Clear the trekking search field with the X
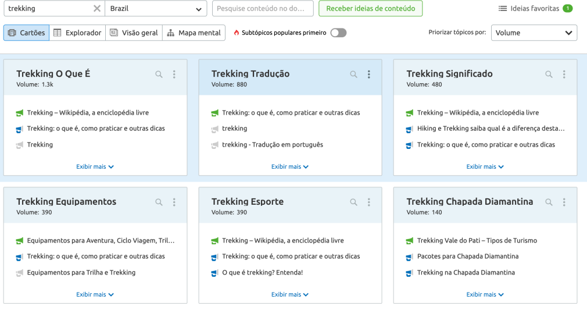587x310 pixels. [x=96, y=8]
